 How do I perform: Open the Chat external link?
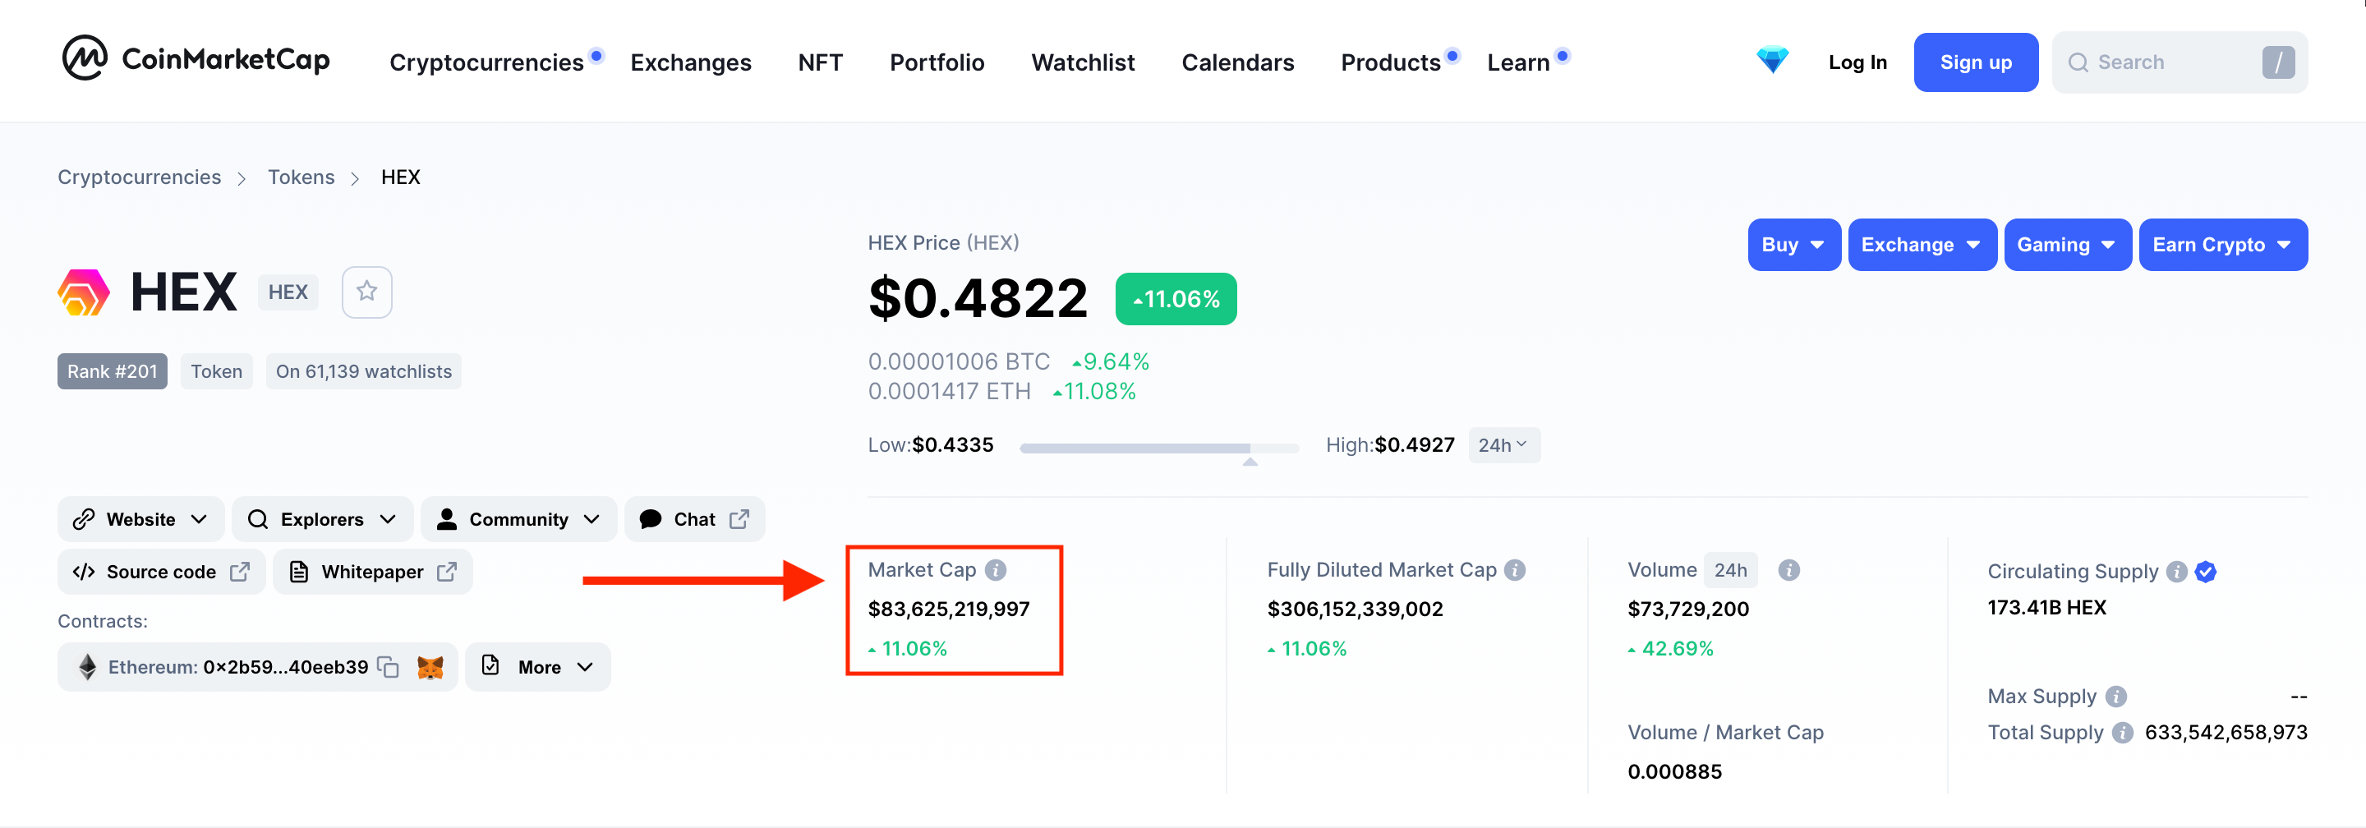[x=694, y=520]
